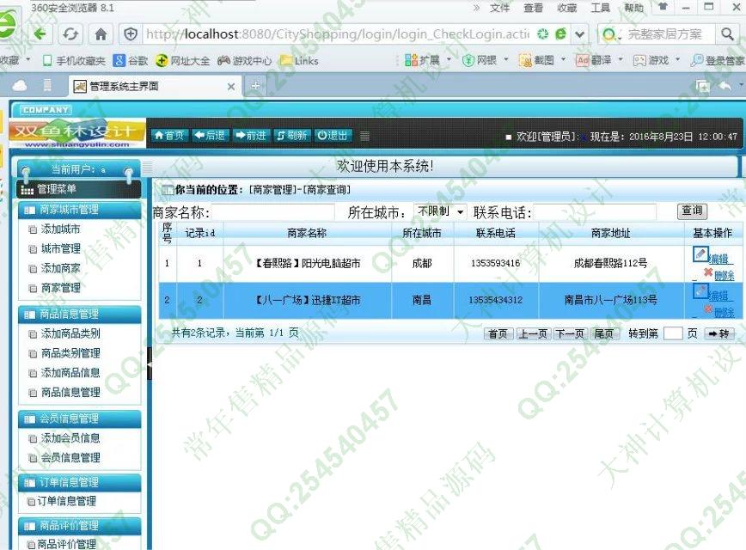Viewport: 746px width, 550px height.
Task: Reload page with browser refresh icon
Action: point(70,34)
